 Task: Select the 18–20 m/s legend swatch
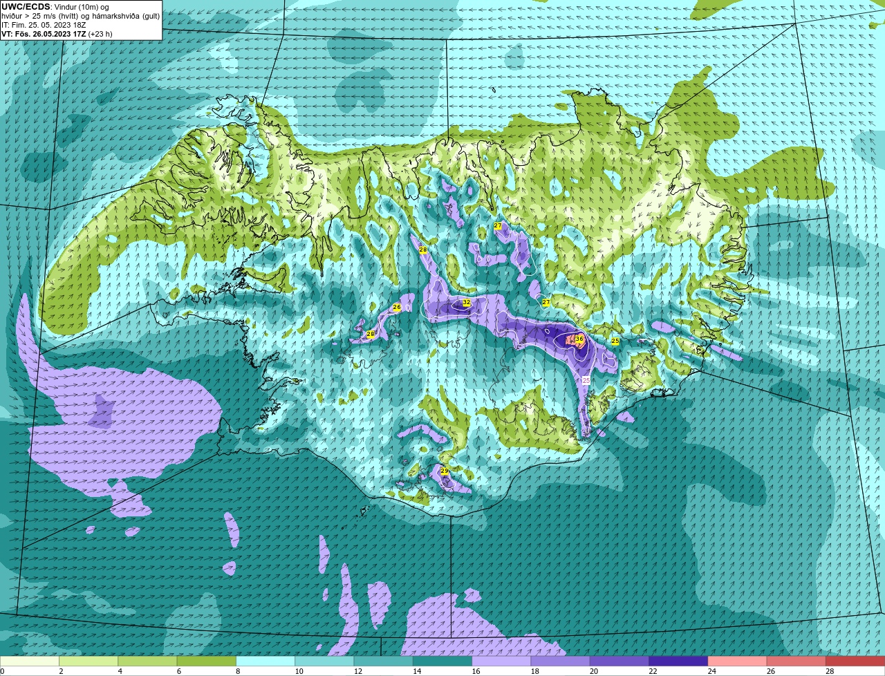[561, 661]
